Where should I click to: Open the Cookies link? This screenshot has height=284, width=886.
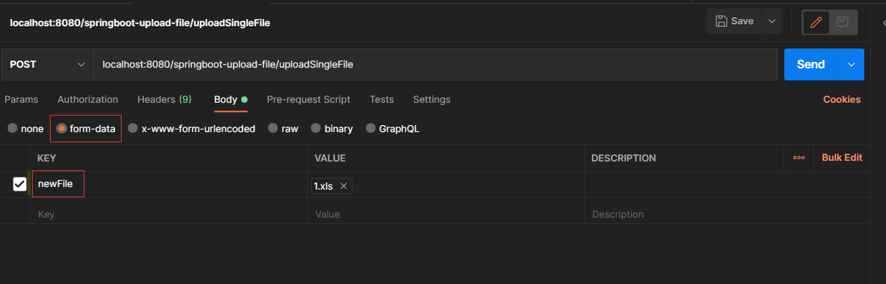pyautogui.click(x=841, y=100)
